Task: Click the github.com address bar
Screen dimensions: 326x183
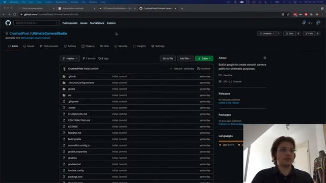Action: click(150, 14)
